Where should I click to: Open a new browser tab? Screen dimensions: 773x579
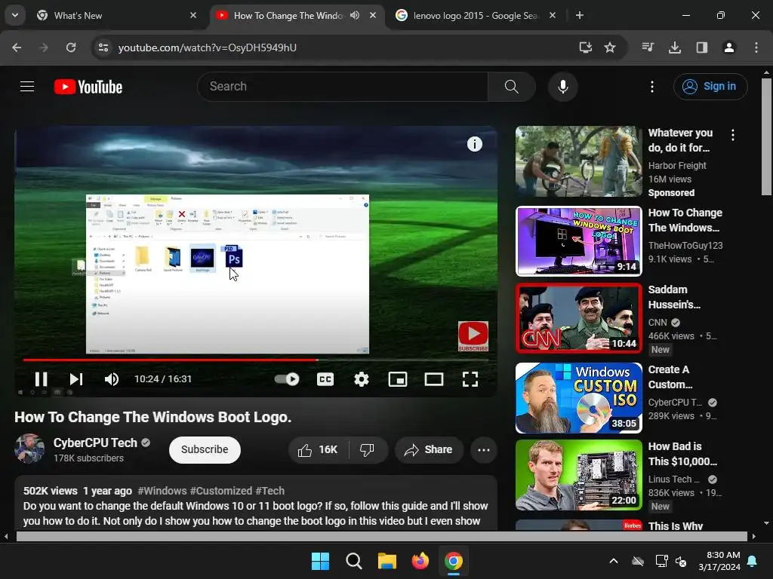pos(580,16)
